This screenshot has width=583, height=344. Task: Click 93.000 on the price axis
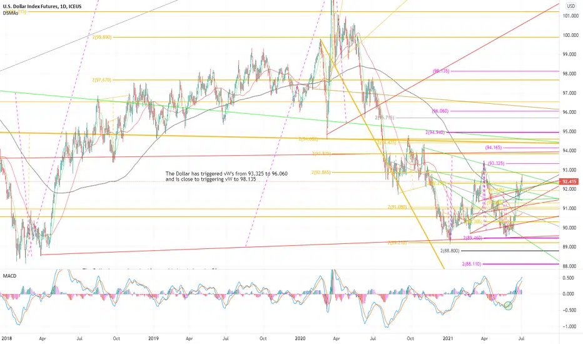point(570,170)
